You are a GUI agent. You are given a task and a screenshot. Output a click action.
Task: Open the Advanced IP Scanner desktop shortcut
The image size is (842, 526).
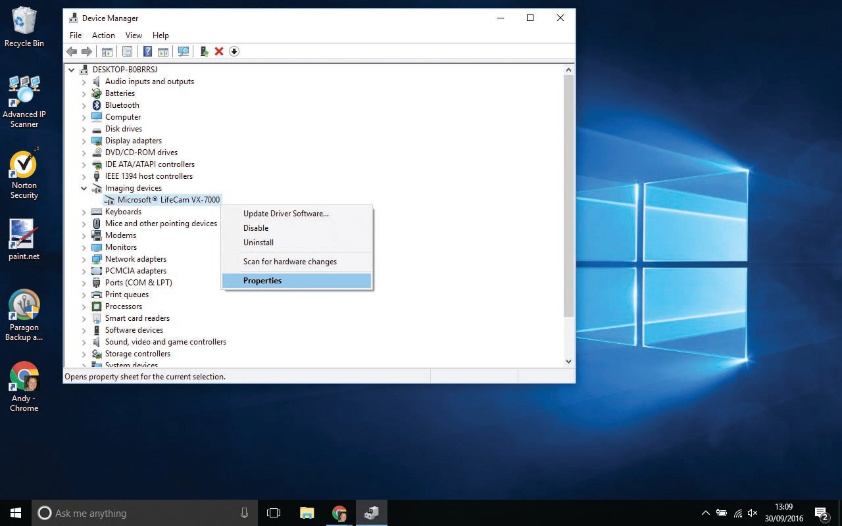click(24, 101)
